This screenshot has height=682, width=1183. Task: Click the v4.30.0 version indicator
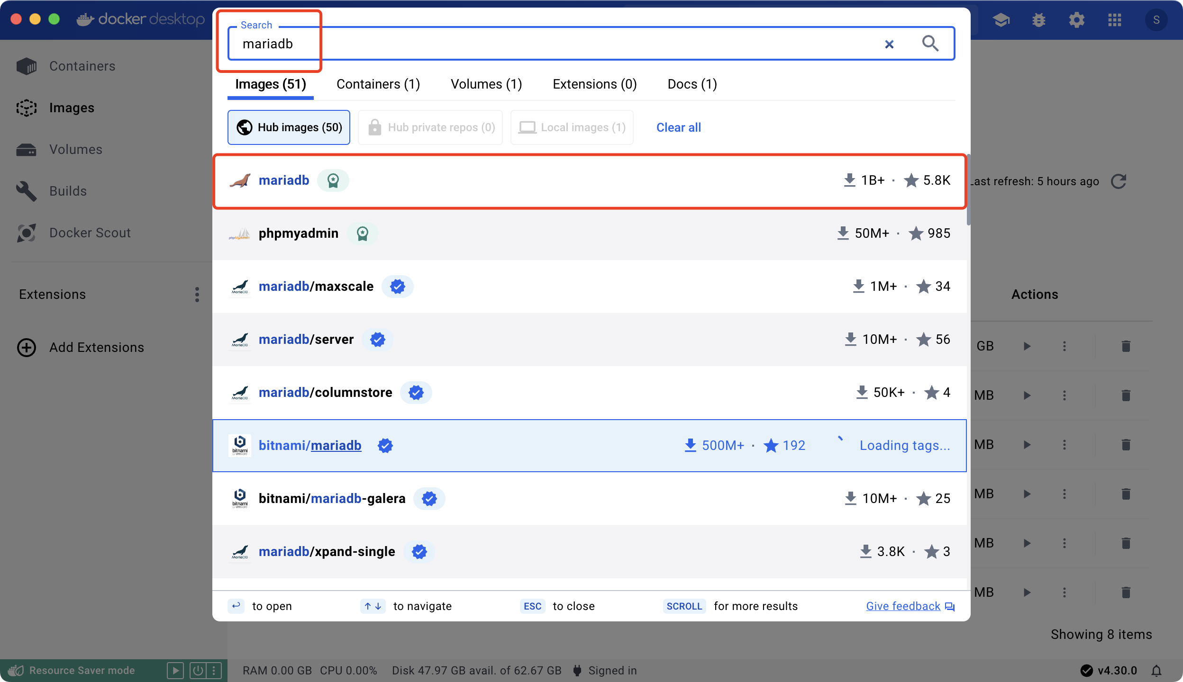click(1109, 671)
